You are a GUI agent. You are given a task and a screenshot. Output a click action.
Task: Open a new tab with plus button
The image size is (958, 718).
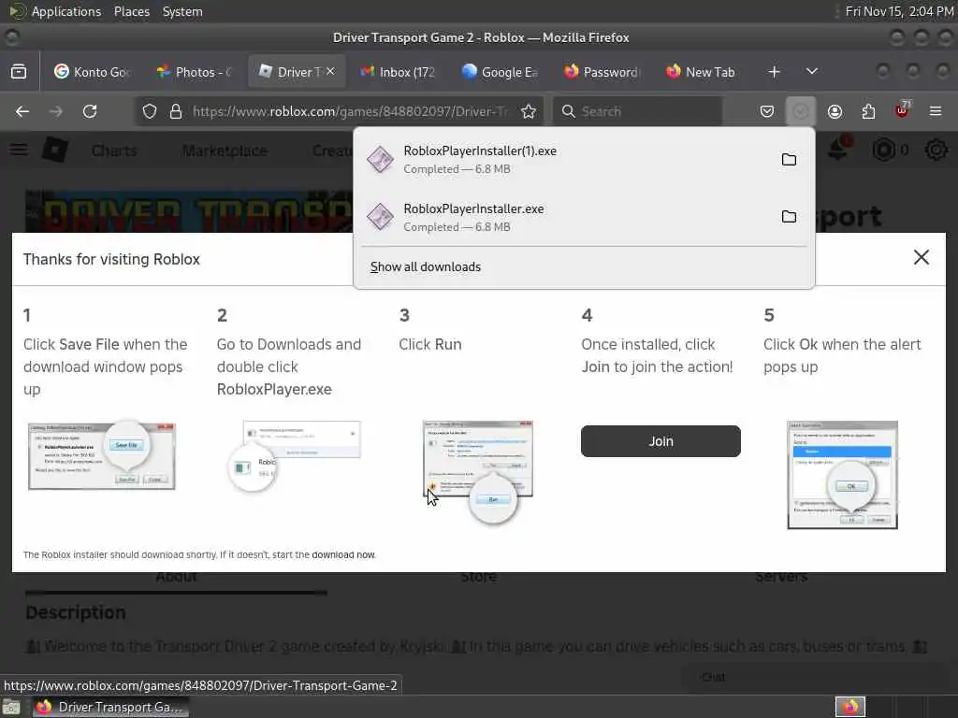[774, 71]
